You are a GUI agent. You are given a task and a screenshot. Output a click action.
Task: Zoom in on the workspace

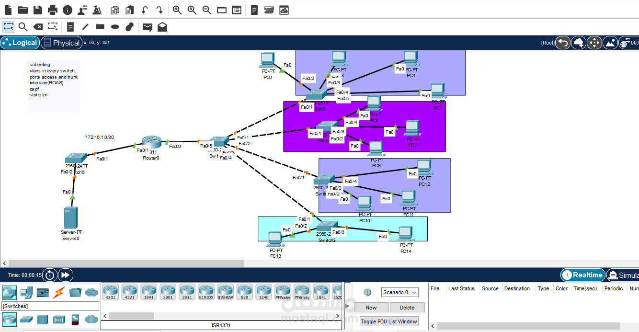(177, 10)
